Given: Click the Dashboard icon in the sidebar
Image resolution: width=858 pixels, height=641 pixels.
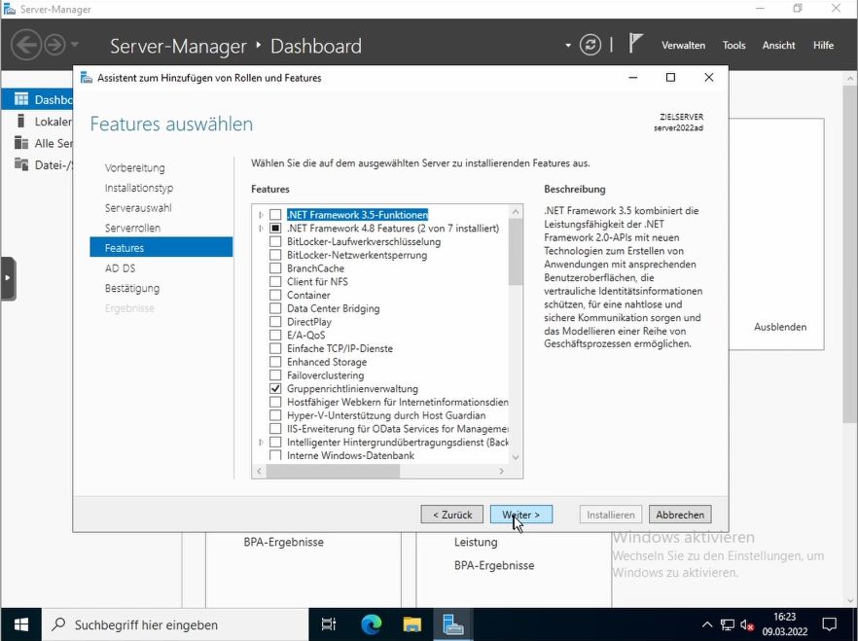Looking at the screenshot, I should pos(21,99).
